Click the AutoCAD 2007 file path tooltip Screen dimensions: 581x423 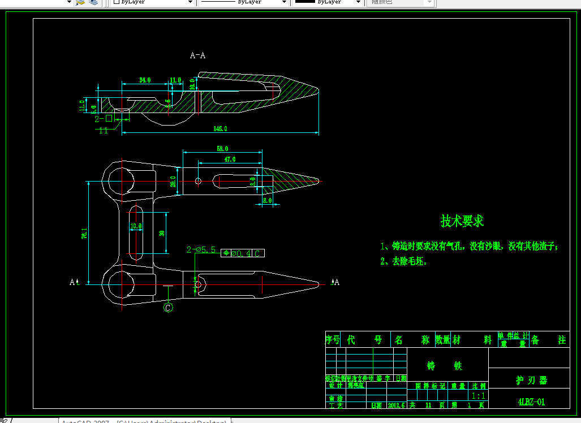coord(144,420)
